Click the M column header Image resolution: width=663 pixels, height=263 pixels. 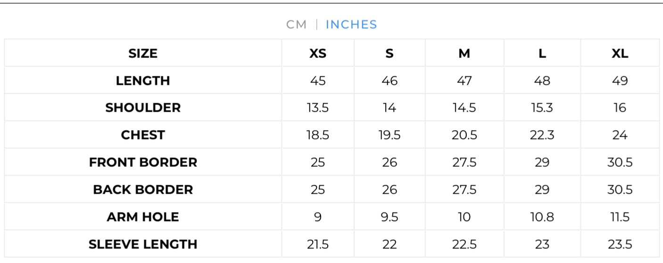pos(464,53)
